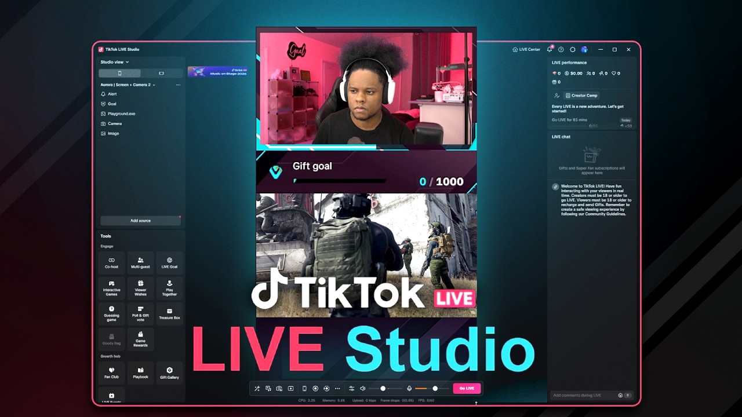The image size is (742, 417).
Task: Open the Poll & Gift vote tool
Action: point(140,314)
